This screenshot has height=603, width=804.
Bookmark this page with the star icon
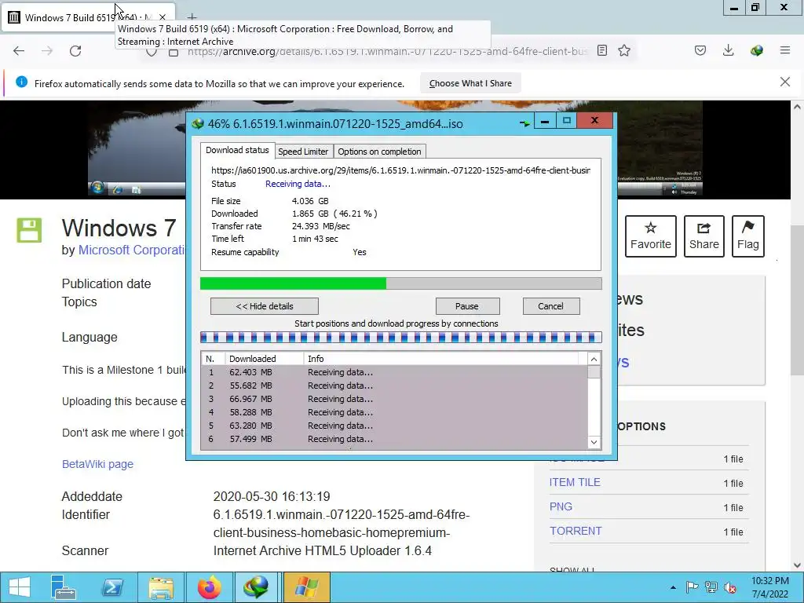pyautogui.click(x=624, y=50)
